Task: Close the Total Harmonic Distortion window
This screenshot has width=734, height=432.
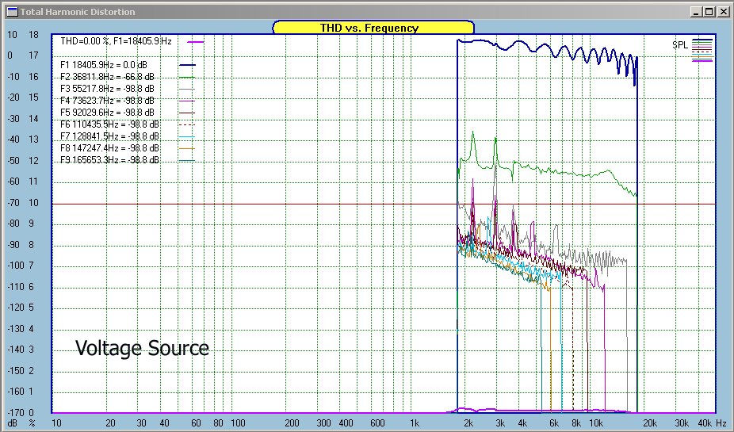Action: [723, 12]
